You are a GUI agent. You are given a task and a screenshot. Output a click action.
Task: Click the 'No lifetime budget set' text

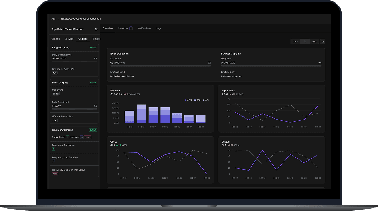click(231, 76)
